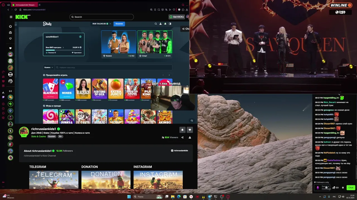The height and width of the screenshot is (200, 357).
Task: Open File Explorer from taskbar
Action: (173, 197)
